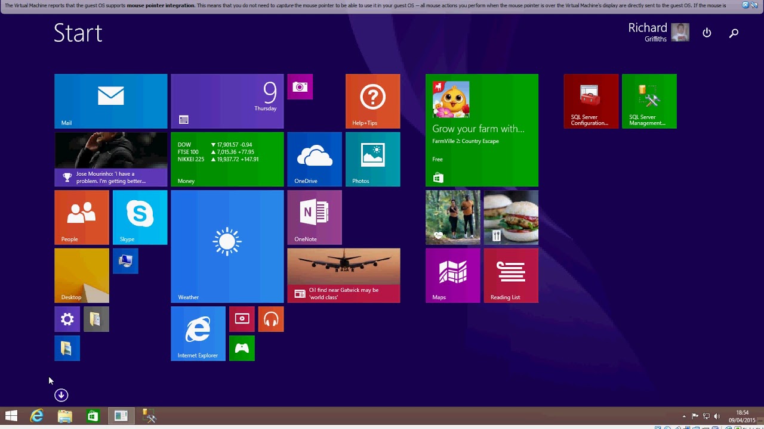Image resolution: width=764 pixels, height=429 pixels.
Task: Show hidden tray icons arrow
Action: pyautogui.click(x=684, y=416)
